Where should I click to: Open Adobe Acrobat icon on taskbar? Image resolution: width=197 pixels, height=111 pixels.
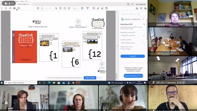(78, 83)
